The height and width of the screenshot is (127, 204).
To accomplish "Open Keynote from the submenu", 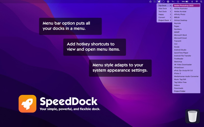I will point(186,23).
